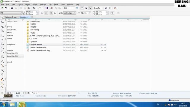This screenshot has width=190, height=107.
Task: Select the Polygon tool in toolbox
Action: (2, 52)
